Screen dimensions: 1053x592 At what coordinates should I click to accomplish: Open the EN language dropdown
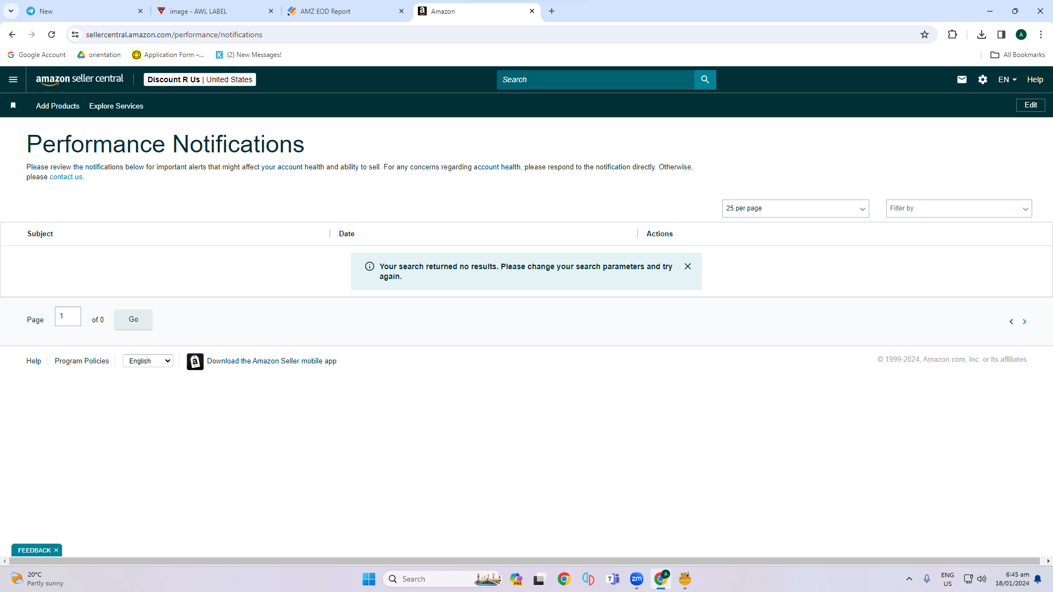coord(1007,79)
